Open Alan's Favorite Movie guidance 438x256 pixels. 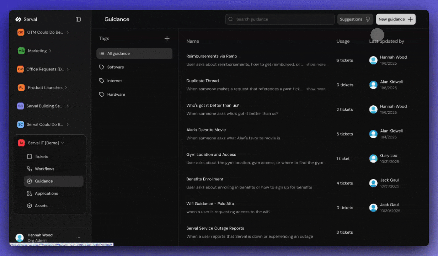pos(206,130)
